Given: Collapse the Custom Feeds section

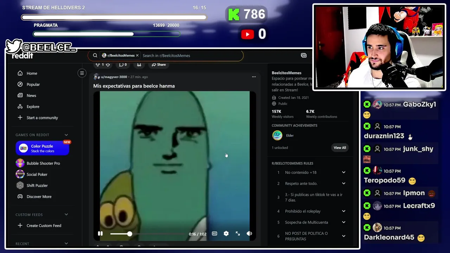Looking at the screenshot, I should click(x=66, y=215).
